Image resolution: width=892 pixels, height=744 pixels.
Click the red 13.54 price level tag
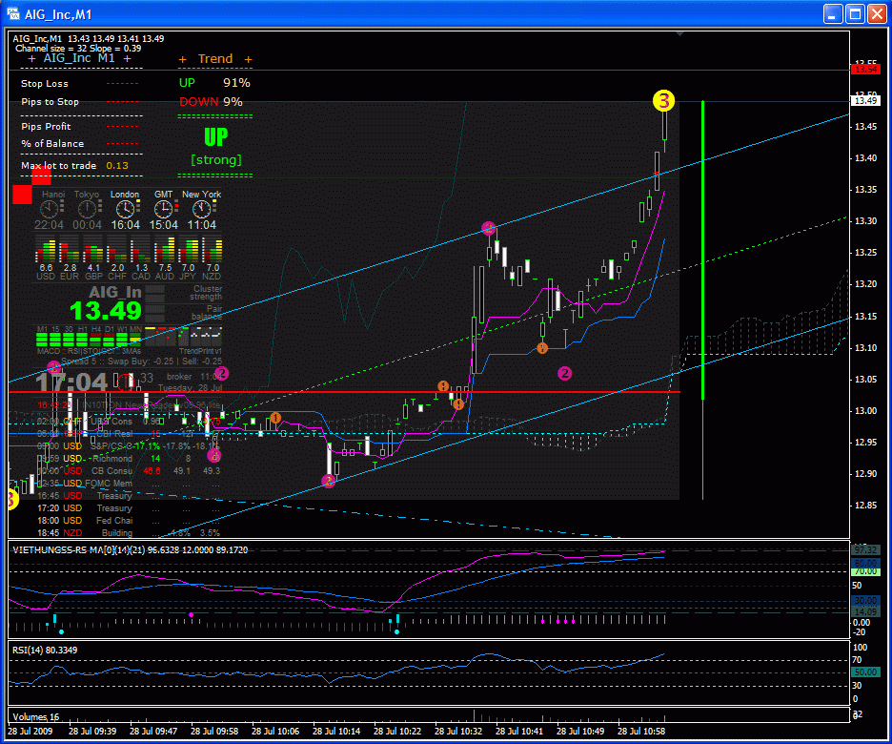(865, 70)
